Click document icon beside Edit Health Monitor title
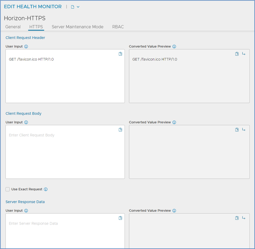The image size is (255, 249). click(x=73, y=7)
